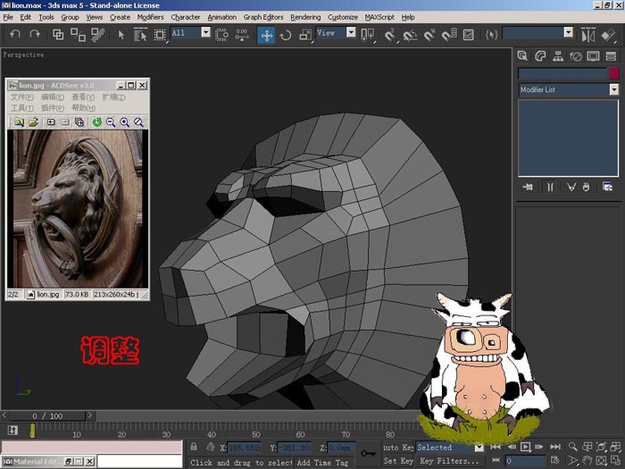
Task: Toggle the Selection Lock padlock
Action: pos(194,447)
